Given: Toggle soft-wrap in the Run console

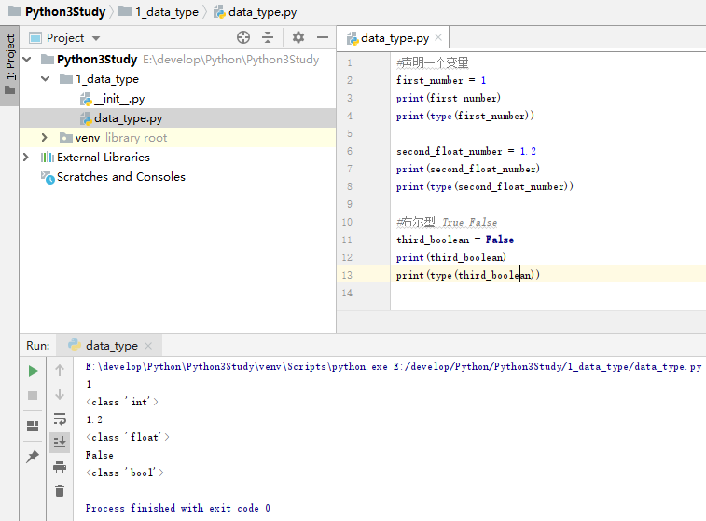Looking at the screenshot, I should pos(60,418).
